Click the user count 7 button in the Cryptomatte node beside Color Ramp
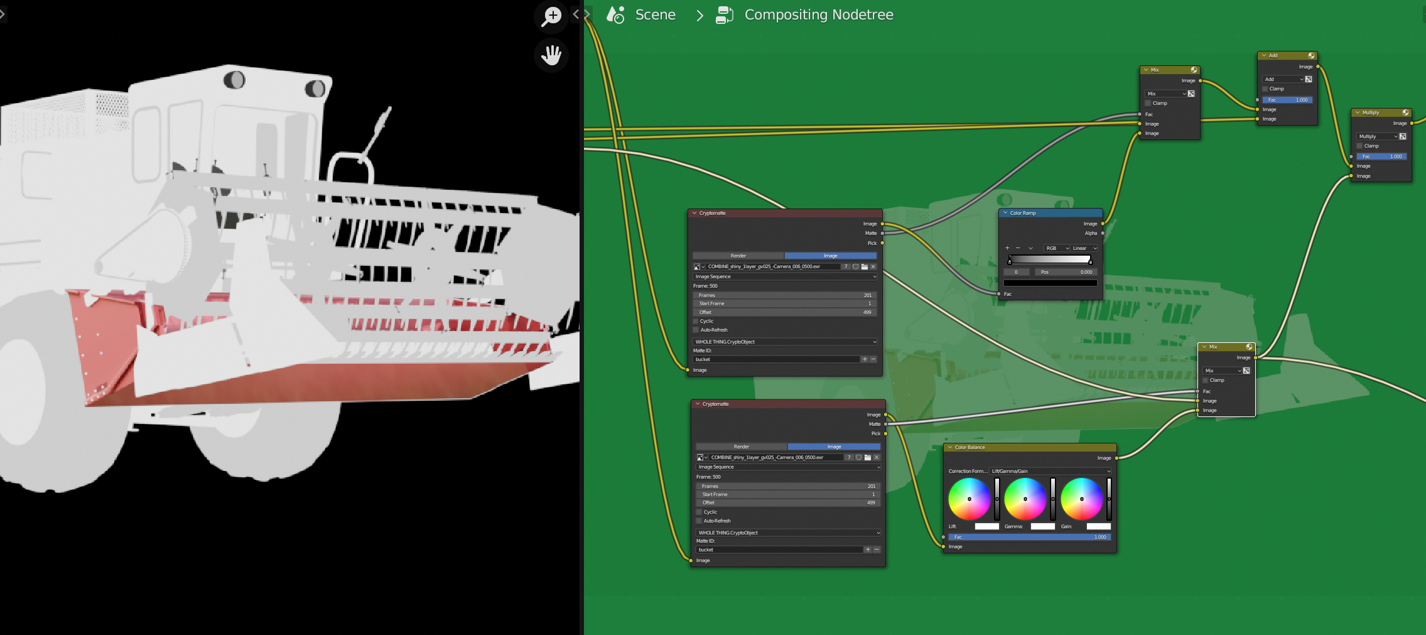Image resolution: width=1426 pixels, height=635 pixels. [846, 266]
